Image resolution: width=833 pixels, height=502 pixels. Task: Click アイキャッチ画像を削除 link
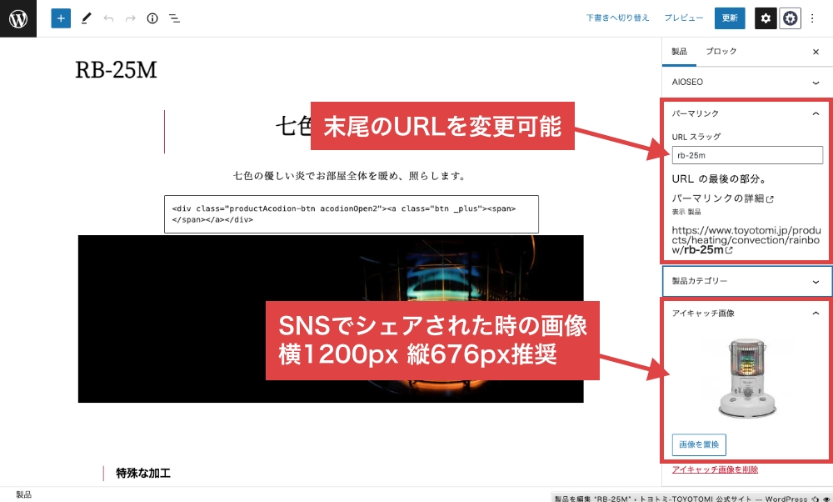tap(715, 469)
